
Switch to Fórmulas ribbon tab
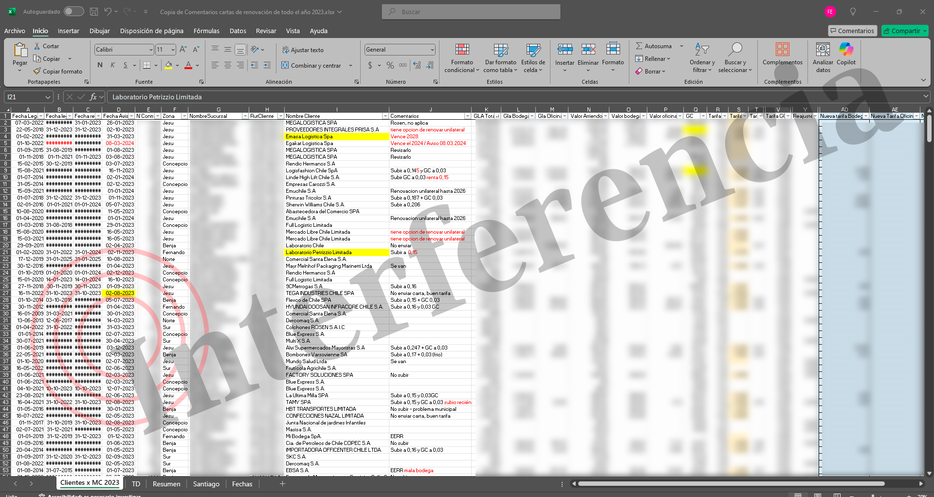coord(206,31)
